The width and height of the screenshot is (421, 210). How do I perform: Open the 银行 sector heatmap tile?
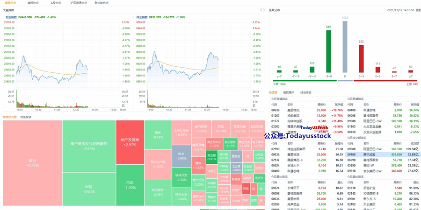(x=32, y=163)
